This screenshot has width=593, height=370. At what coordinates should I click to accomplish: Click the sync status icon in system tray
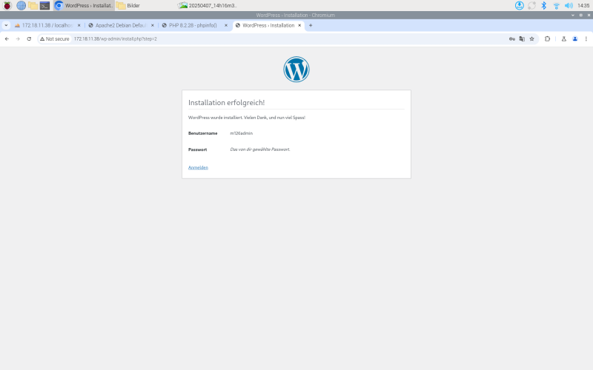531,6
